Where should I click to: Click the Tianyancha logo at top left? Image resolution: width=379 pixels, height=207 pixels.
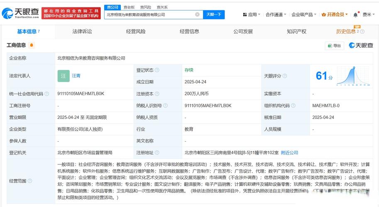click(20, 13)
